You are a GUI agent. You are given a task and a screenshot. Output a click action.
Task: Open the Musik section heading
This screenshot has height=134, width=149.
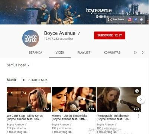point(12,80)
